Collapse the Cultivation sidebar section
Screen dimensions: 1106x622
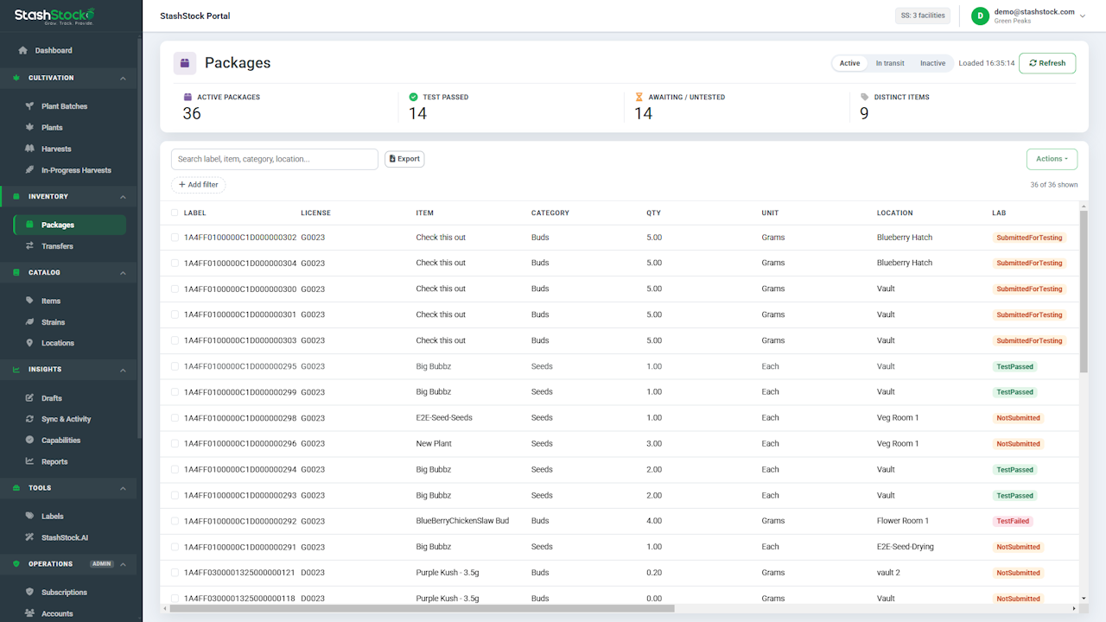tap(123, 79)
